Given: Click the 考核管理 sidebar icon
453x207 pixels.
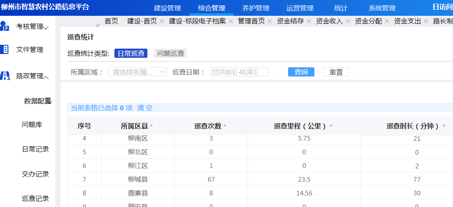Looking at the screenshot, I should click(5, 26).
